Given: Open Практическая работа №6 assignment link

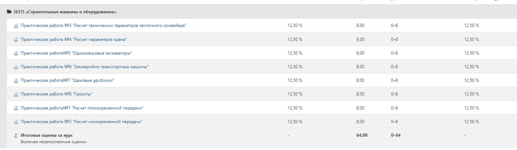Looking at the screenshot, I should pos(85,67).
